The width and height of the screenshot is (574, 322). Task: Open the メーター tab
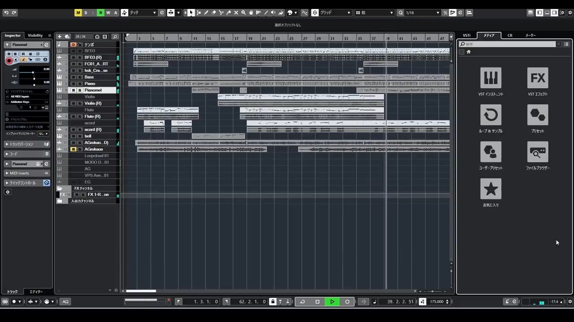coord(531,35)
